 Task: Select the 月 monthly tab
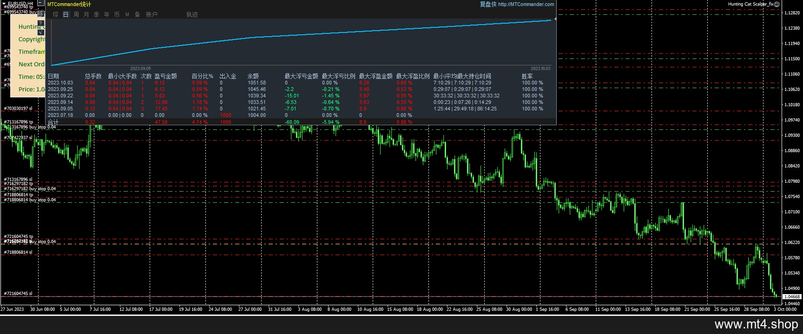point(86,14)
